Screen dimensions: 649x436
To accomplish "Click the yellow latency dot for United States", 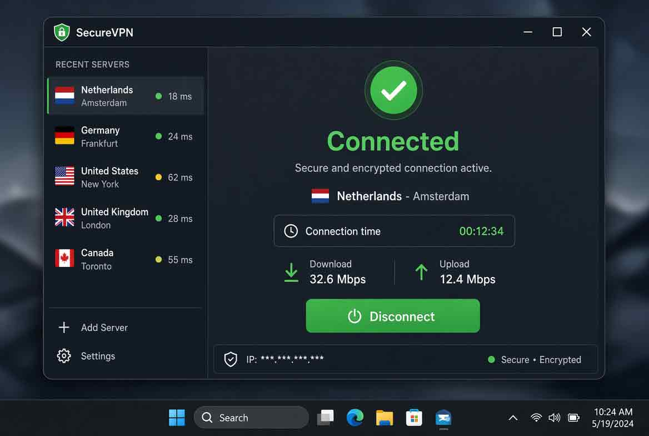I will pos(158,177).
